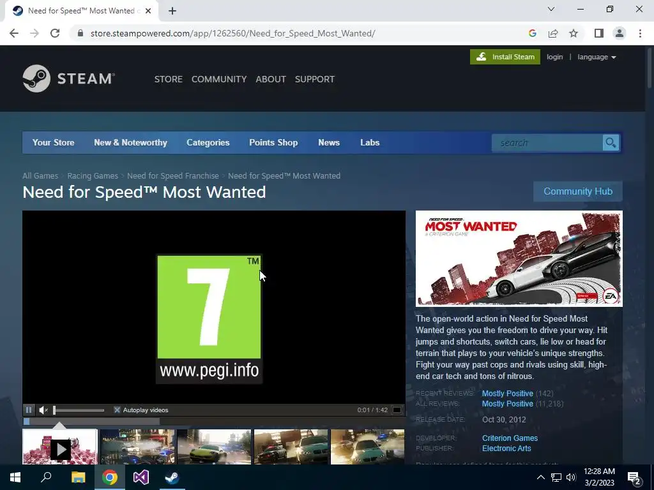Open the Steam app from the taskbar
This screenshot has height=490, width=654.
click(x=172, y=477)
